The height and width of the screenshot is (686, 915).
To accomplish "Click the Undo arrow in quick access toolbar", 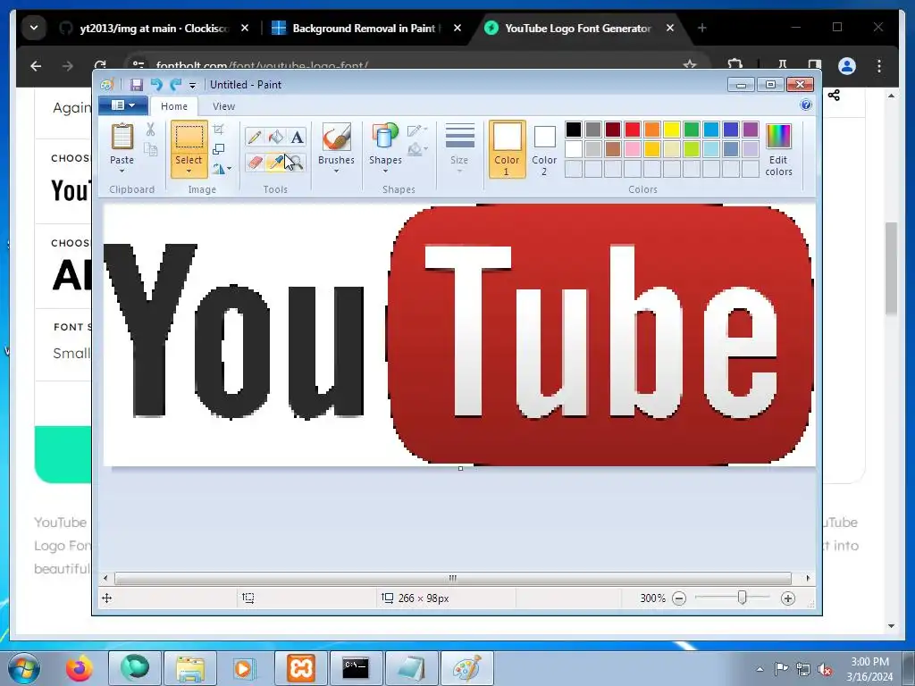I will click(155, 85).
